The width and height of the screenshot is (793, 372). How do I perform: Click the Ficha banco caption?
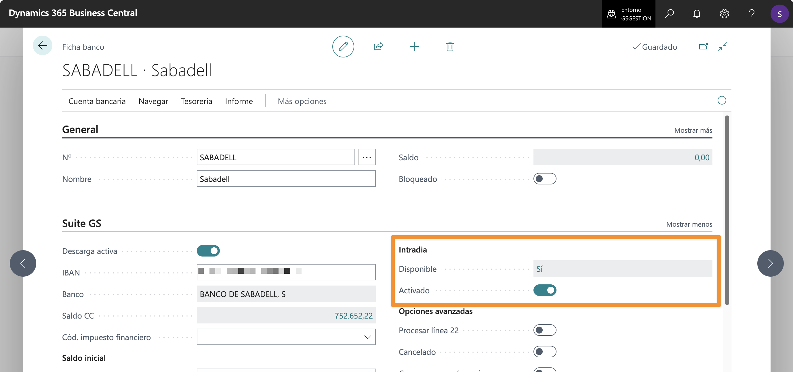coord(83,47)
